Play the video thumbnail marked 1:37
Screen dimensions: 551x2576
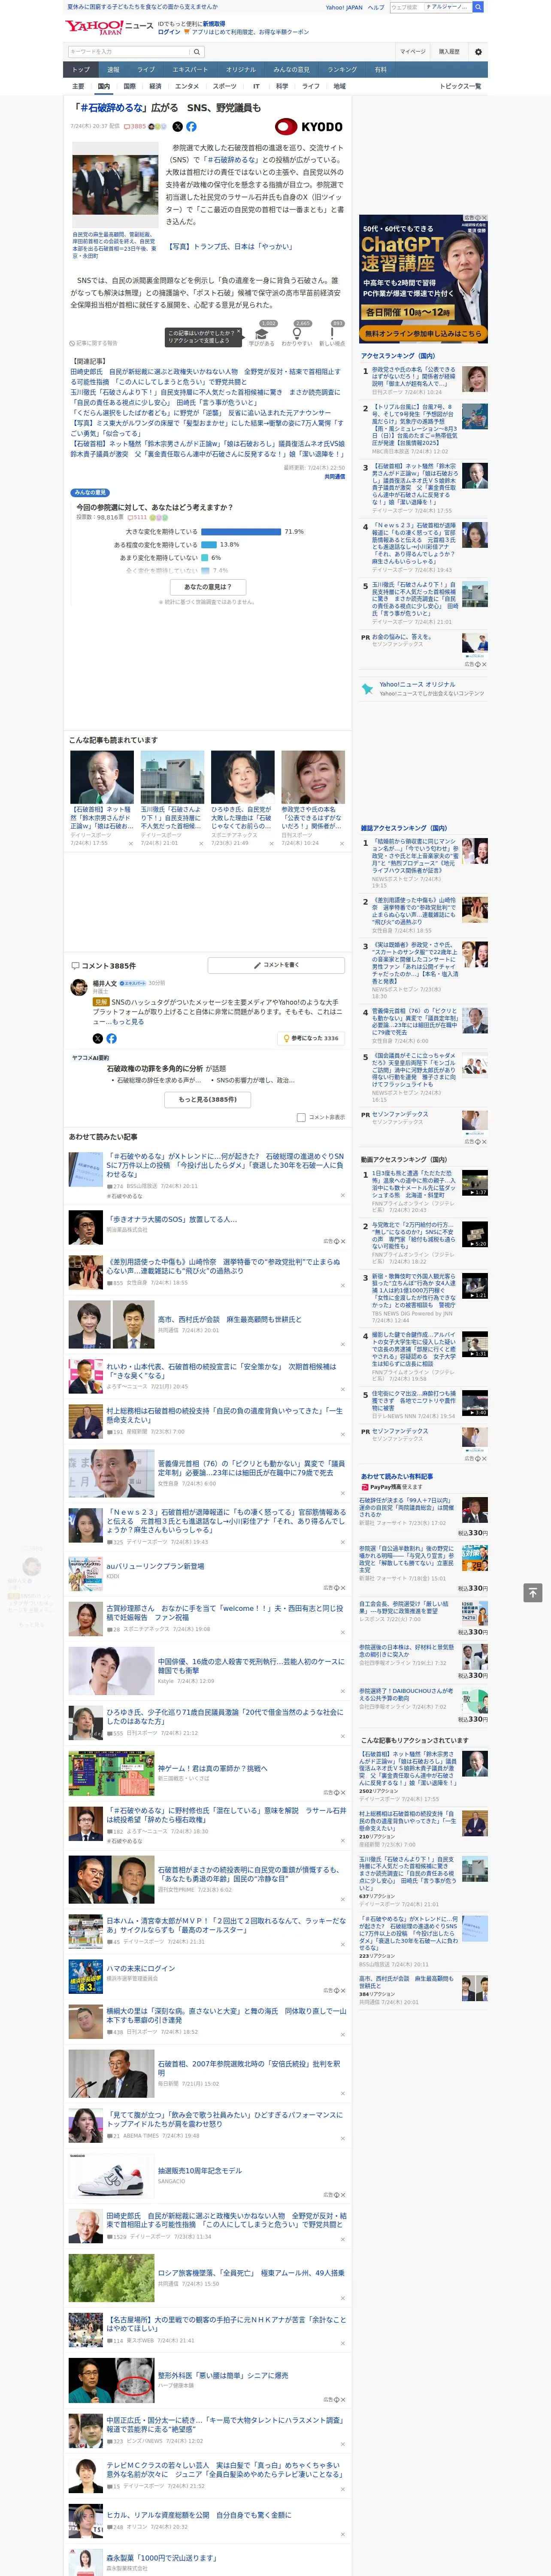click(x=475, y=1183)
